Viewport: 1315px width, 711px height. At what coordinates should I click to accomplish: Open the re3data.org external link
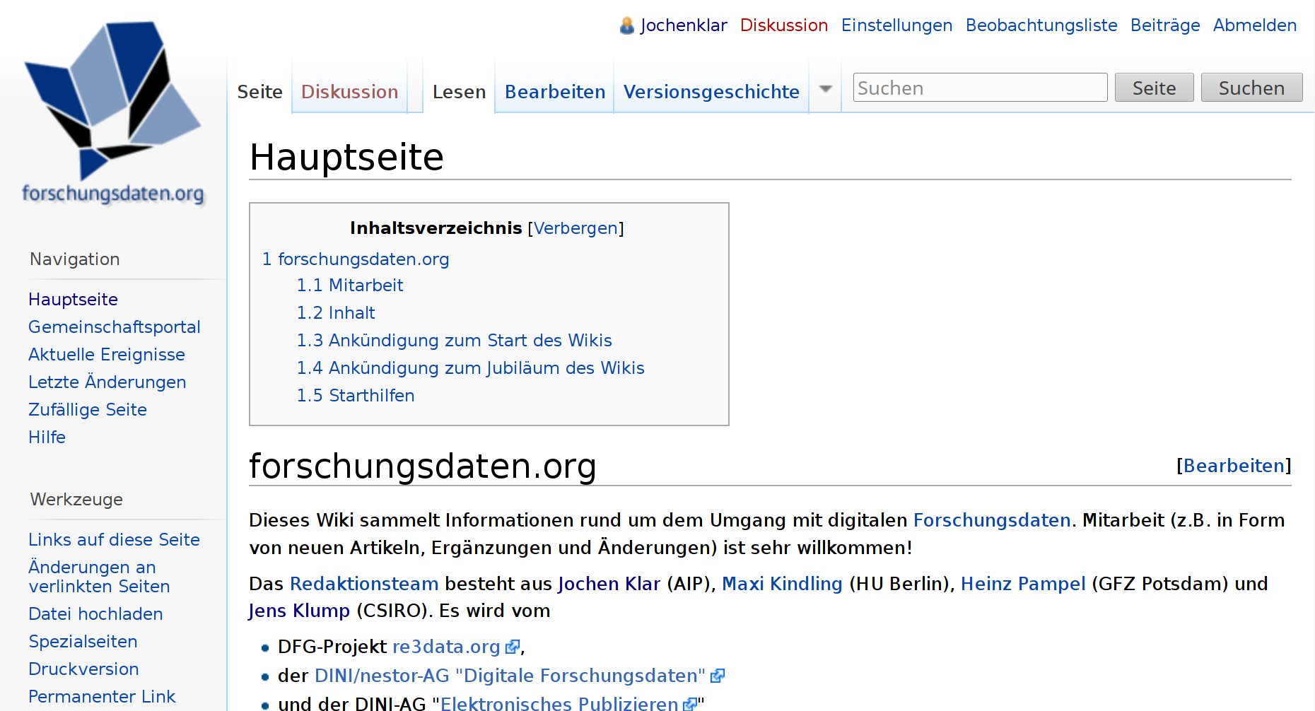click(x=446, y=647)
